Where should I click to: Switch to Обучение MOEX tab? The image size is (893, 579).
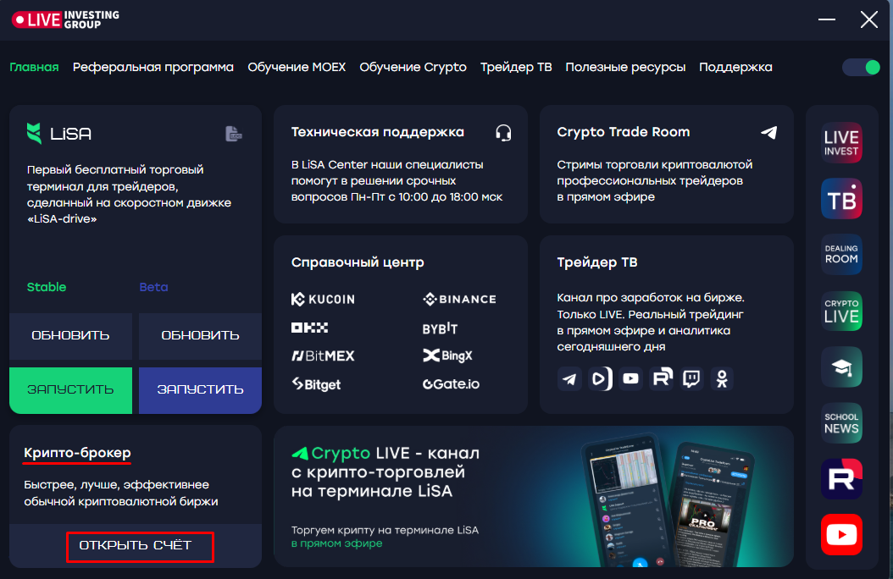(x=297, y=67)
